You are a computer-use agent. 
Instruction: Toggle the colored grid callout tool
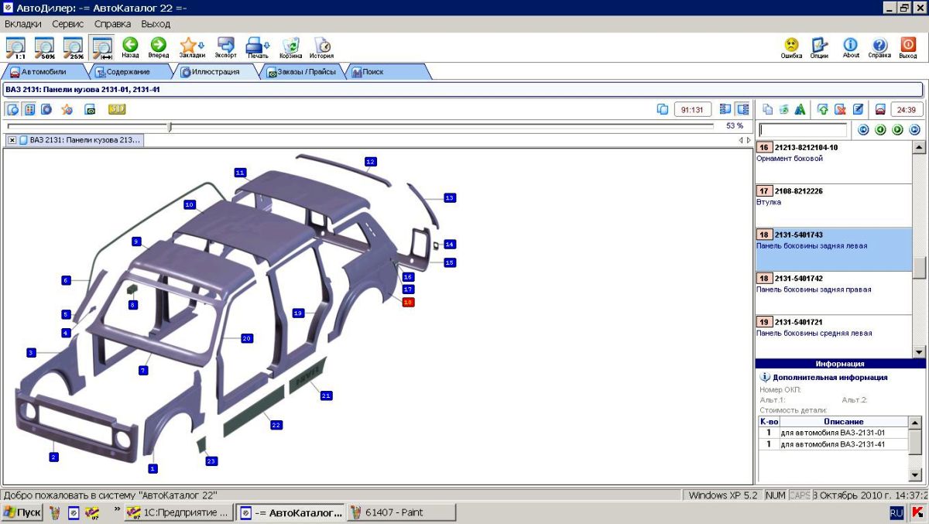29,109
